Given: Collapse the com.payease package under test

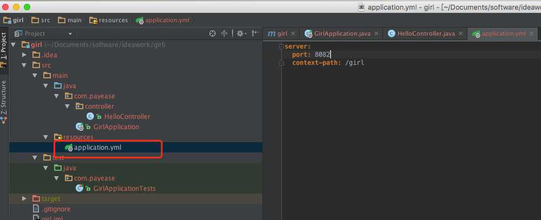Looking at the screenshot, I should 57,178.
